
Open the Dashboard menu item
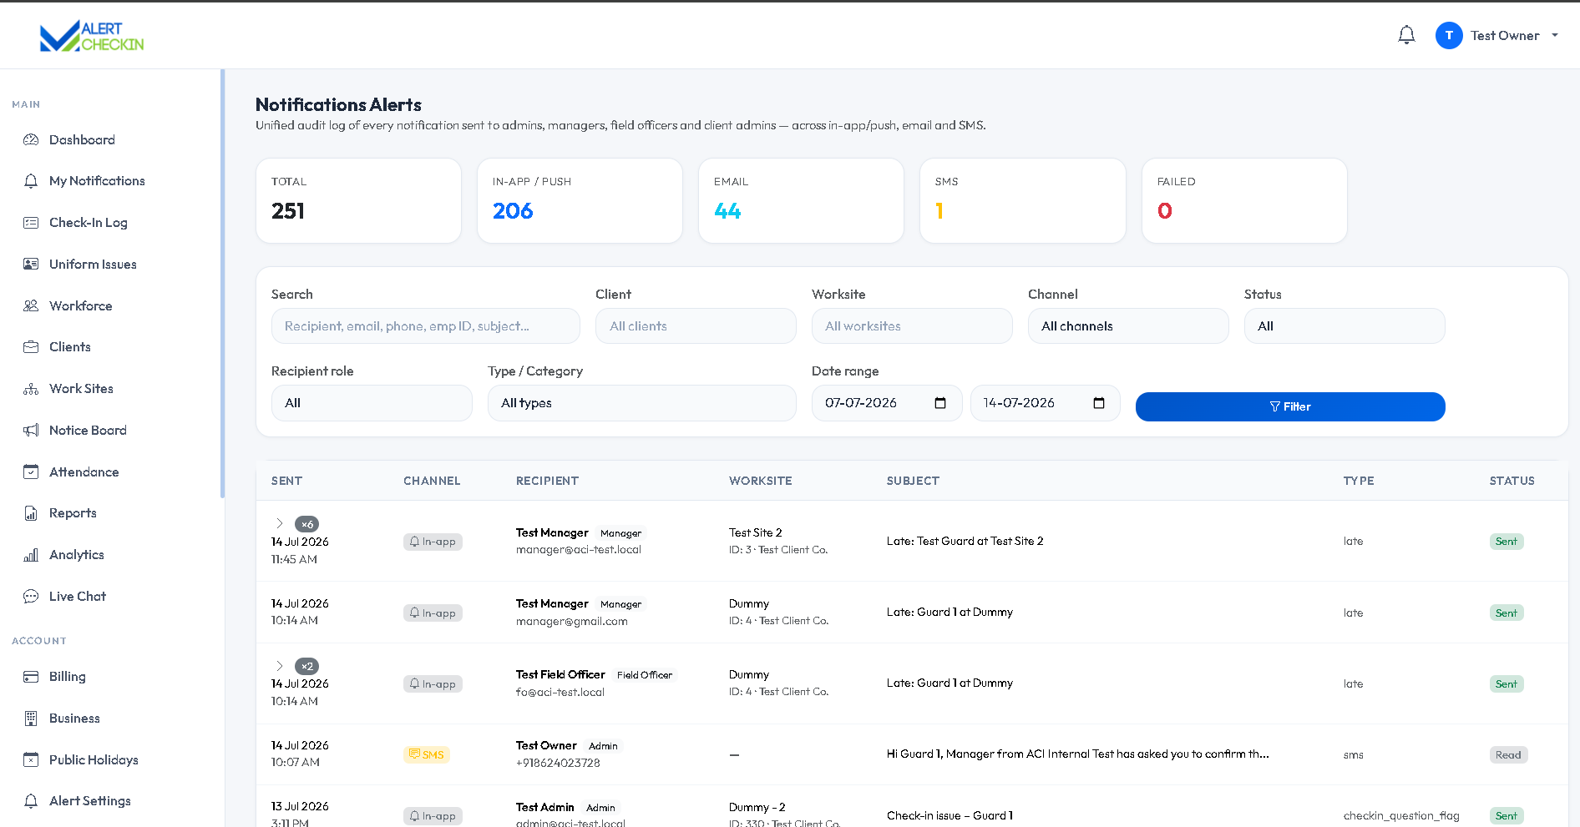82,139
